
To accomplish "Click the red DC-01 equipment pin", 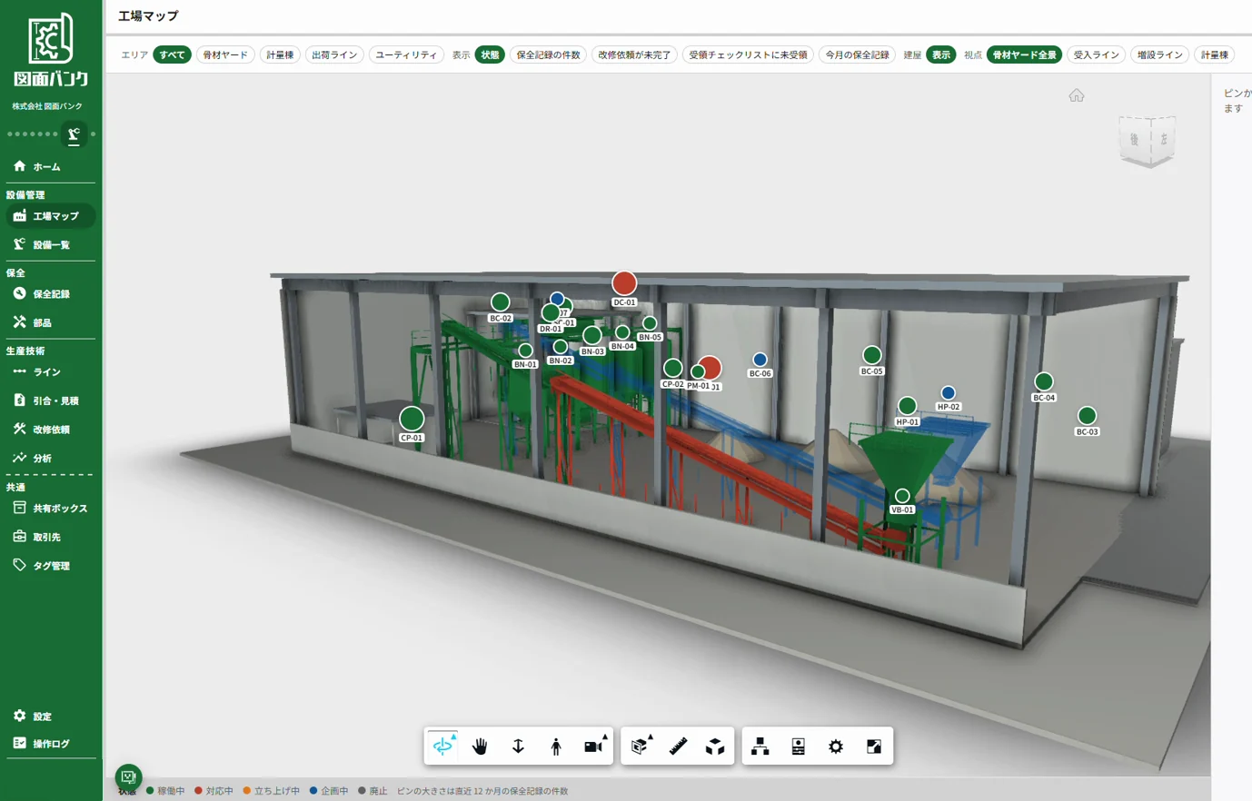I will (x=624, y=283).
